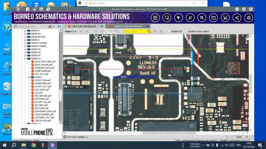Click the rotate page icon in viewer toolbar

96,31
